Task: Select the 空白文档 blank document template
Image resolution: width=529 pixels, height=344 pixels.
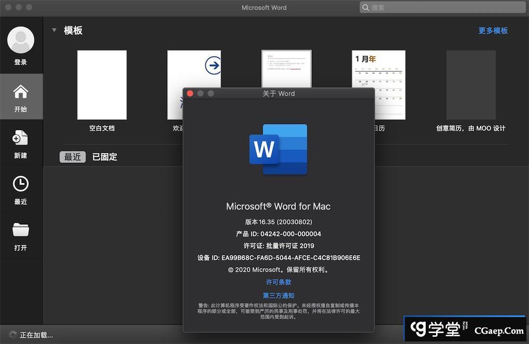Action: click(102, 85)
